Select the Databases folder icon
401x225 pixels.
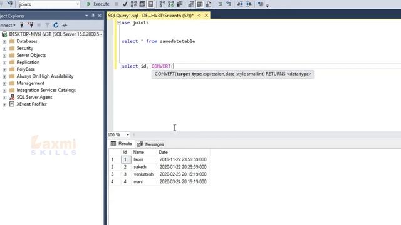(12, 41)
